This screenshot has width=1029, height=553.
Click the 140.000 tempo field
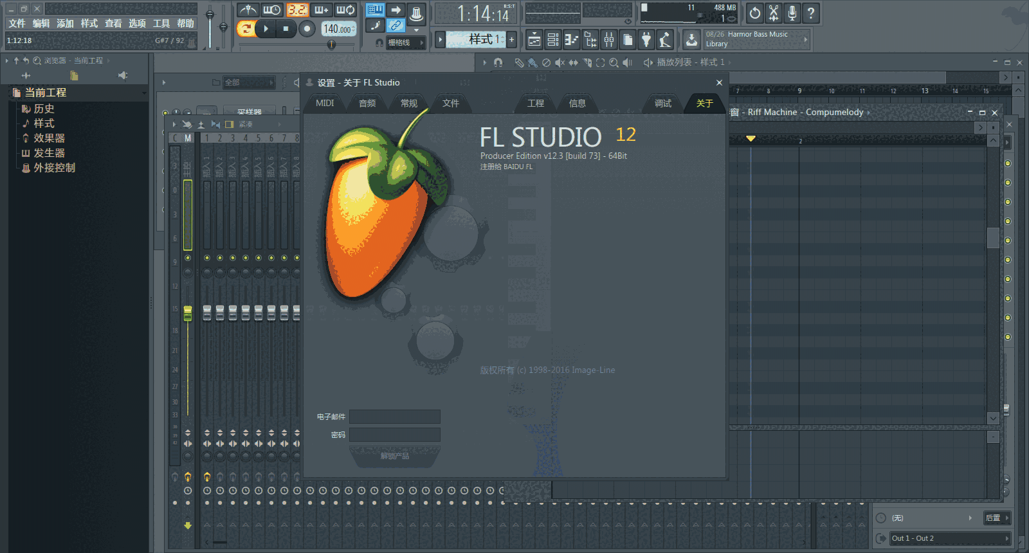click(338, 29)
